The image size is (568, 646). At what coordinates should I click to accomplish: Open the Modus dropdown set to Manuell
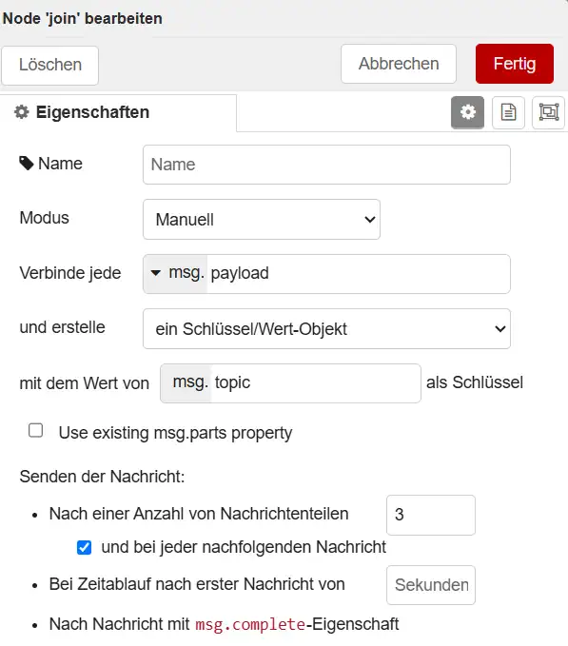pos(262,220)
